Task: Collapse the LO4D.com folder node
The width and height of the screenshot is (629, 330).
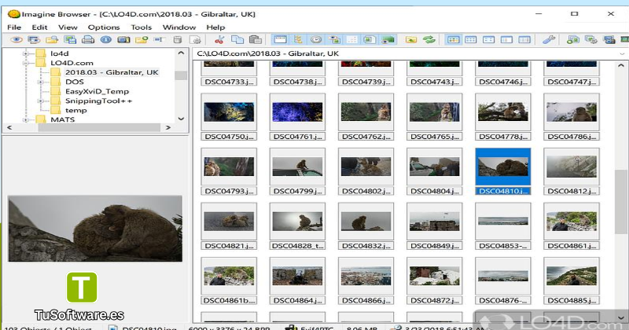Action: pyautogui.click(x=25, y=63)
